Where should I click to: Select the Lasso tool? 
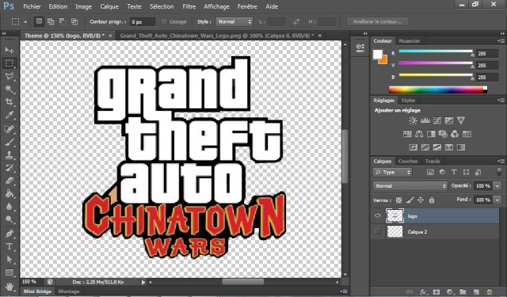pos(10,76)
